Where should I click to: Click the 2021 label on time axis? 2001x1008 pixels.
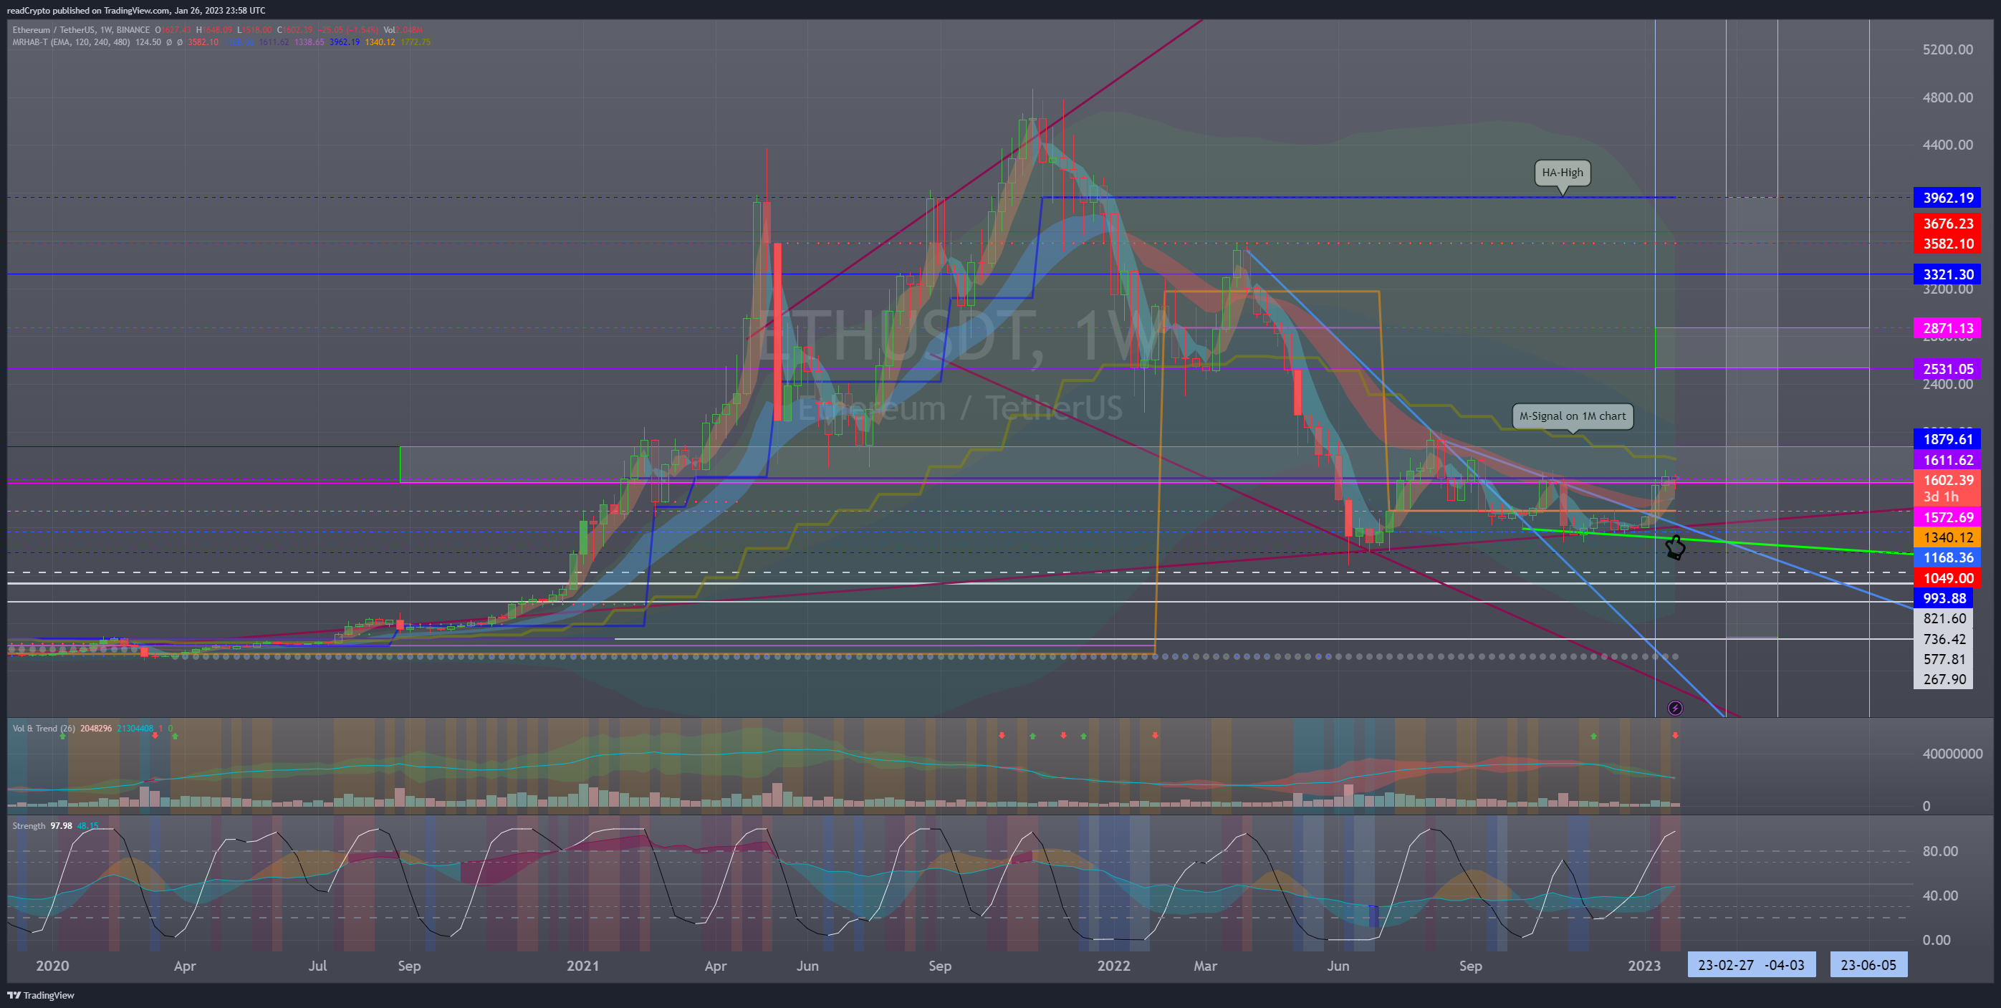coord(582,965)
